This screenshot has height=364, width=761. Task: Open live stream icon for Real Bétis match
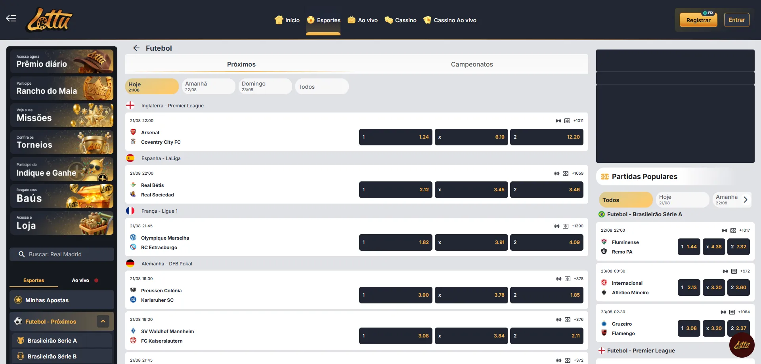click(x=557, y=173)
